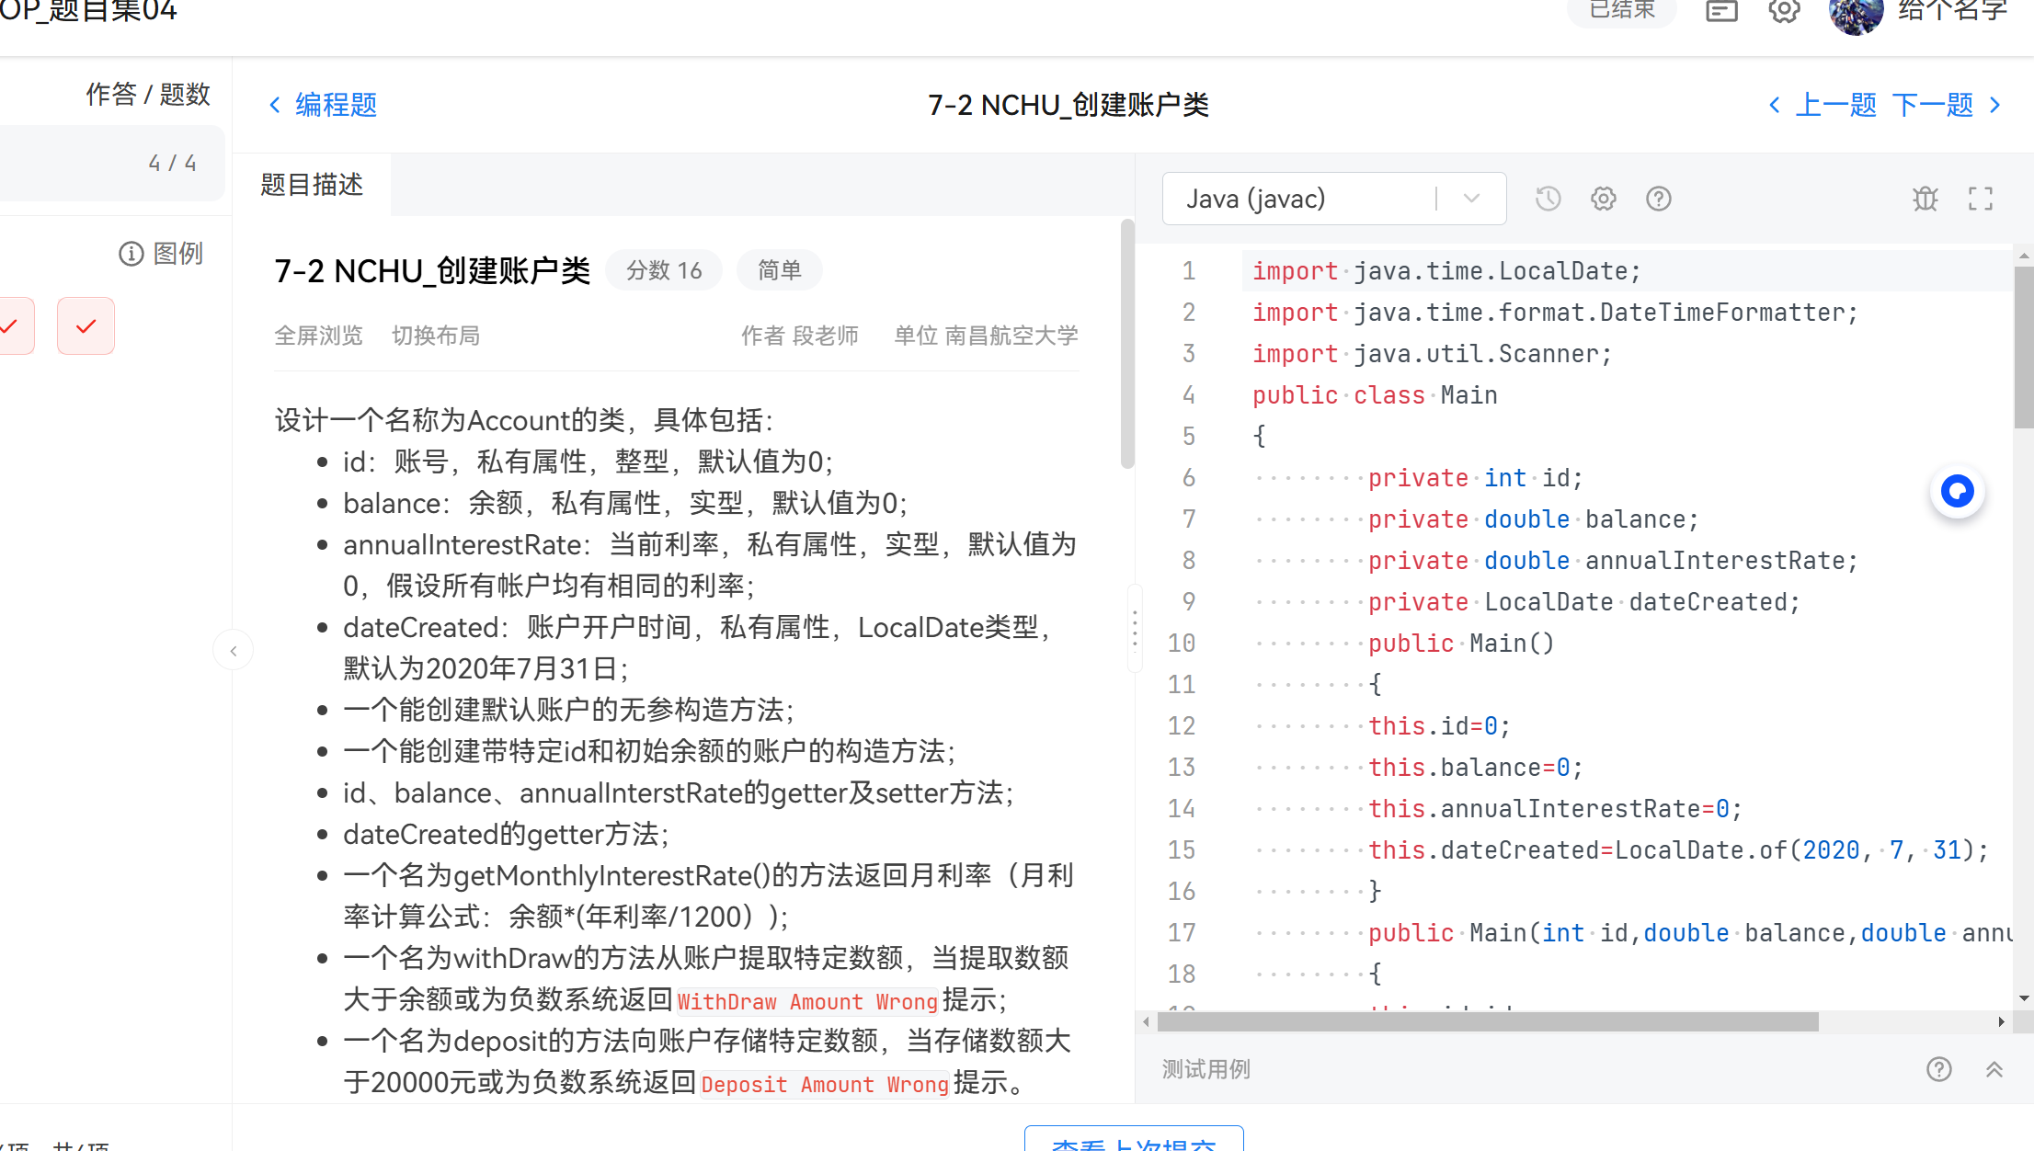Collapse the left sidebar arrow
The height and width of the screenshot is (1151, 2034).
tap(234, 651)
